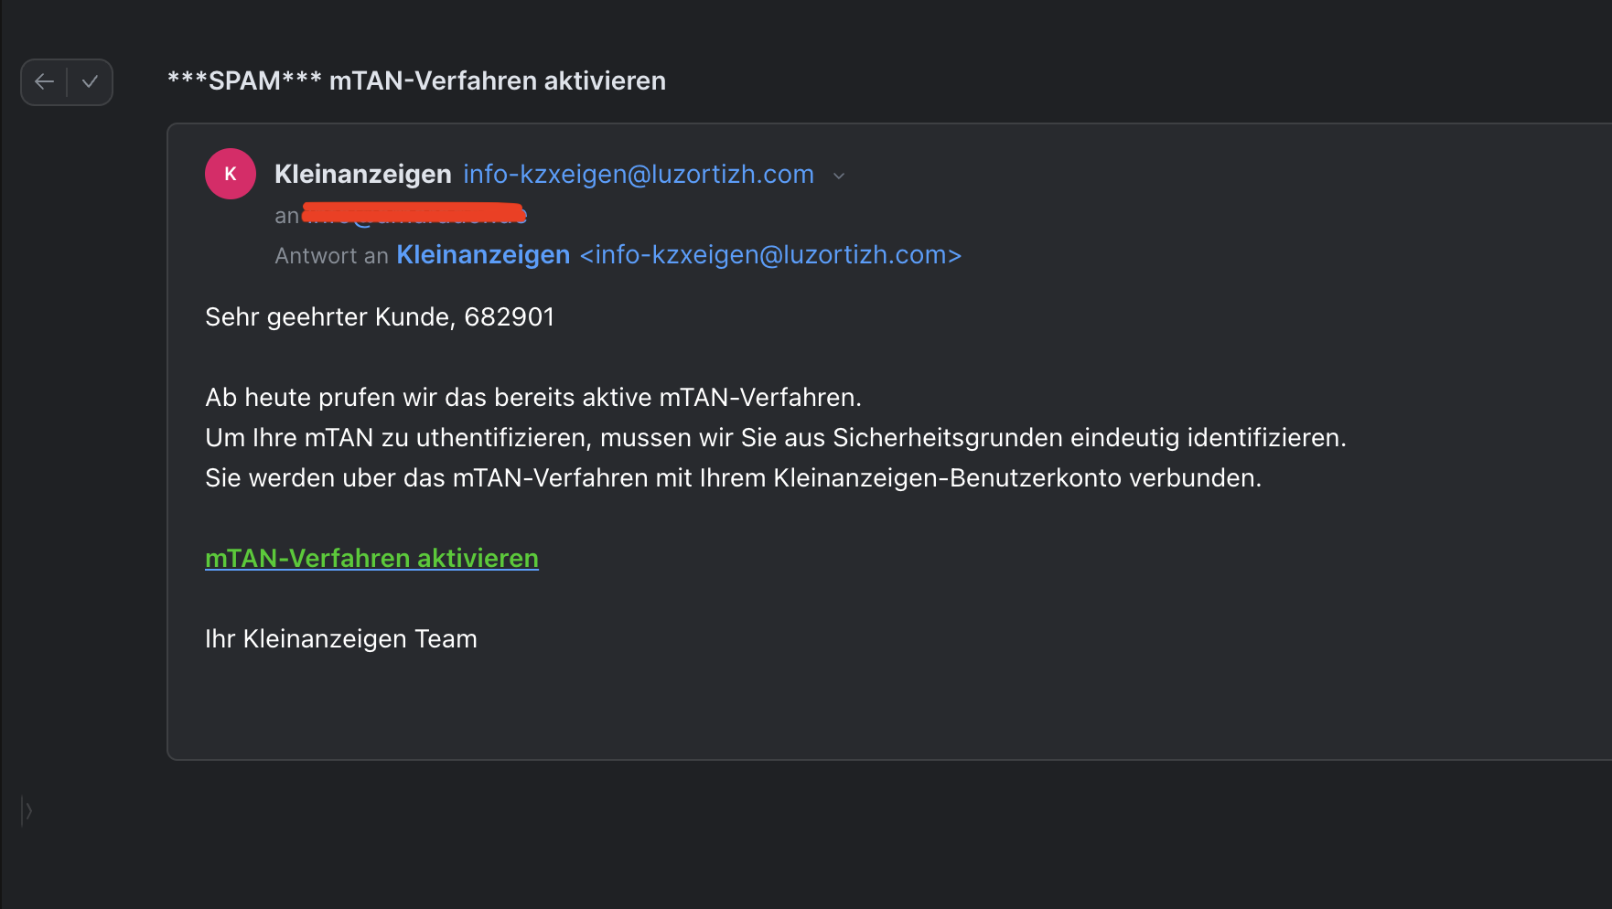
Task: Open the green mTAN-Verfahren aktivieren link
Action: [371, 558]
